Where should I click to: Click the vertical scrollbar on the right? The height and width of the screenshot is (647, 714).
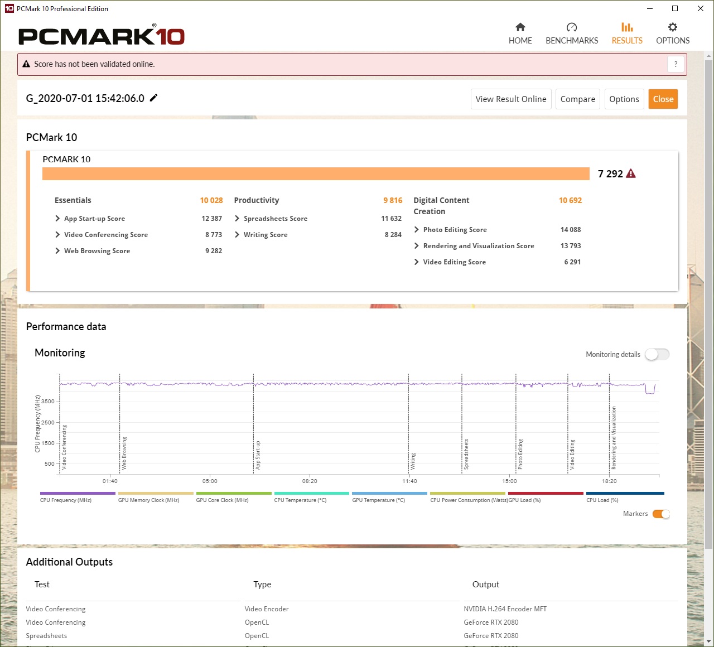pos(708,301)
